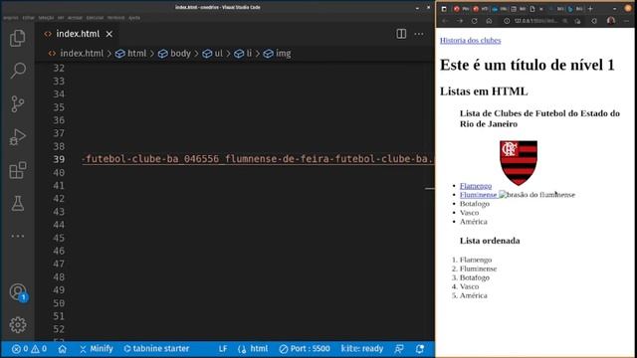Viewport: 637px width, 358px height.
Task: Open the Ajuda menu in VS Code
Action: click(134, 18)
